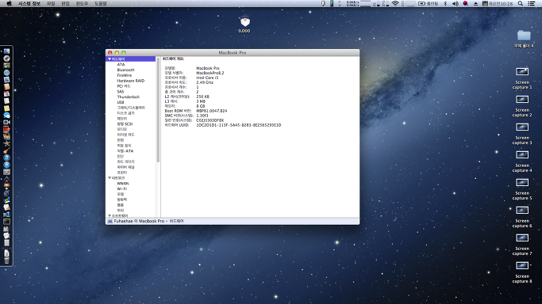This screenshot has height=304, width=542.
Task: Click the desktop widget showing 0.000
Action: pos(244,24)
